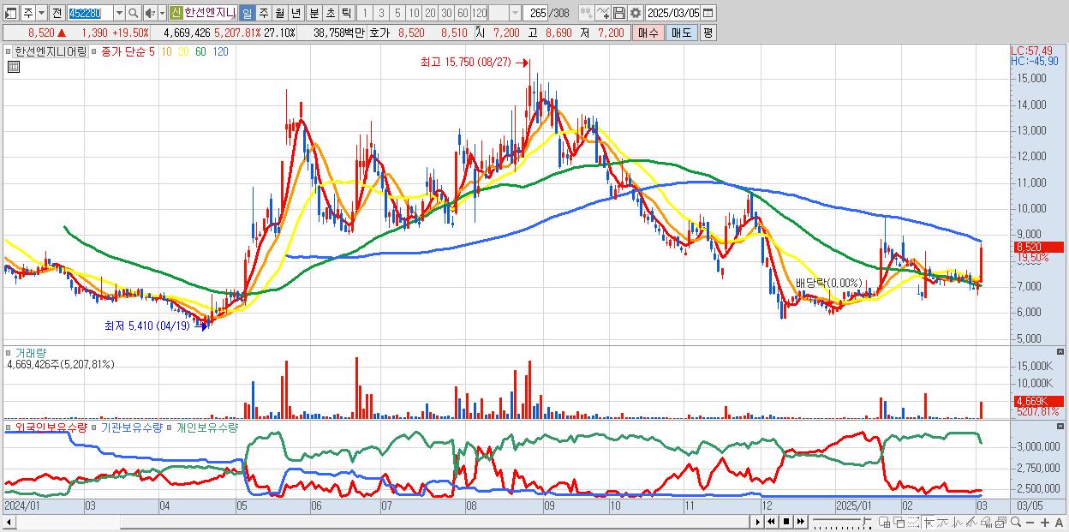
Task: Click the 매수 buy button
Action: coord(648,33)
